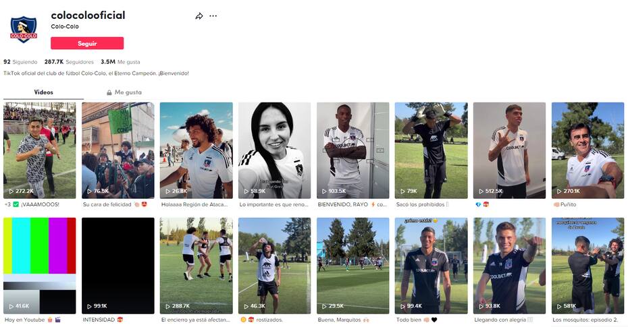Click play icon on the 99.1K video

click(x=90, y=306)
